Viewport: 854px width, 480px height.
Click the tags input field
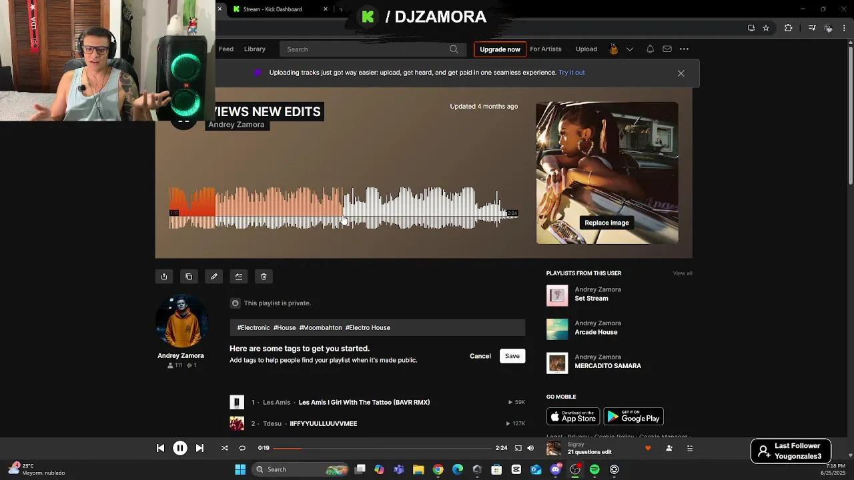(x=378, y=327)
